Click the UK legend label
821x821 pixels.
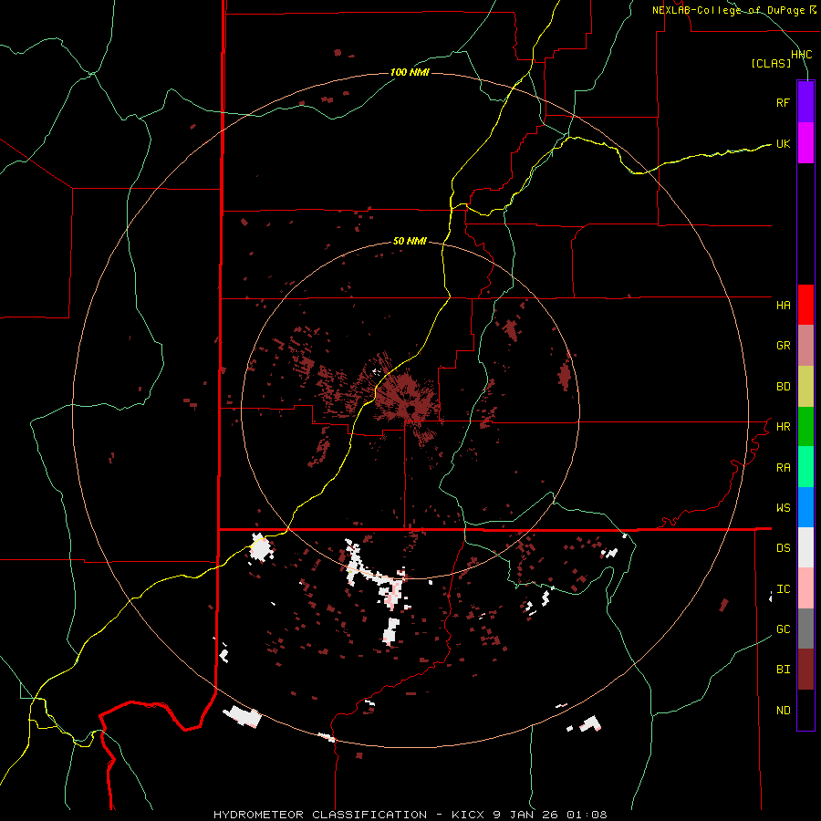pos(784,143)
